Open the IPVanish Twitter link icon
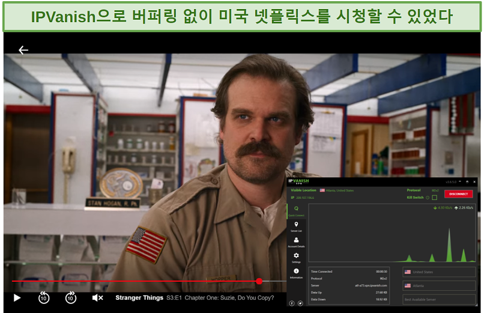The image size is (484, 313). click(x=300, y=303)
